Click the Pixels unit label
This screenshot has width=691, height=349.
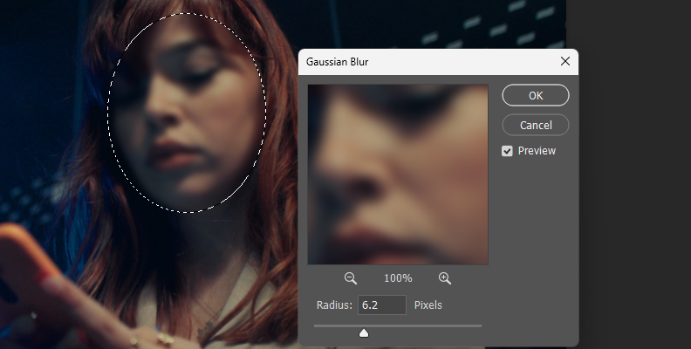point(428,305)
